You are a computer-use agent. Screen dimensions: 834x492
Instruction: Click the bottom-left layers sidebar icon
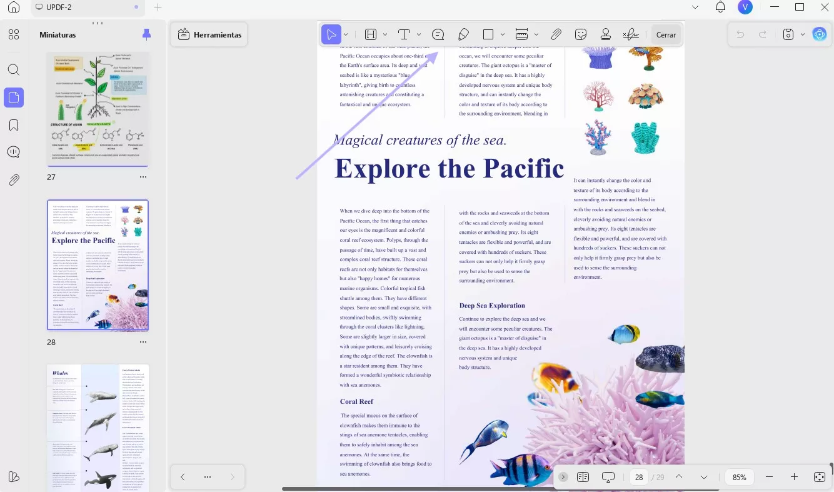(x=14, y=477)
